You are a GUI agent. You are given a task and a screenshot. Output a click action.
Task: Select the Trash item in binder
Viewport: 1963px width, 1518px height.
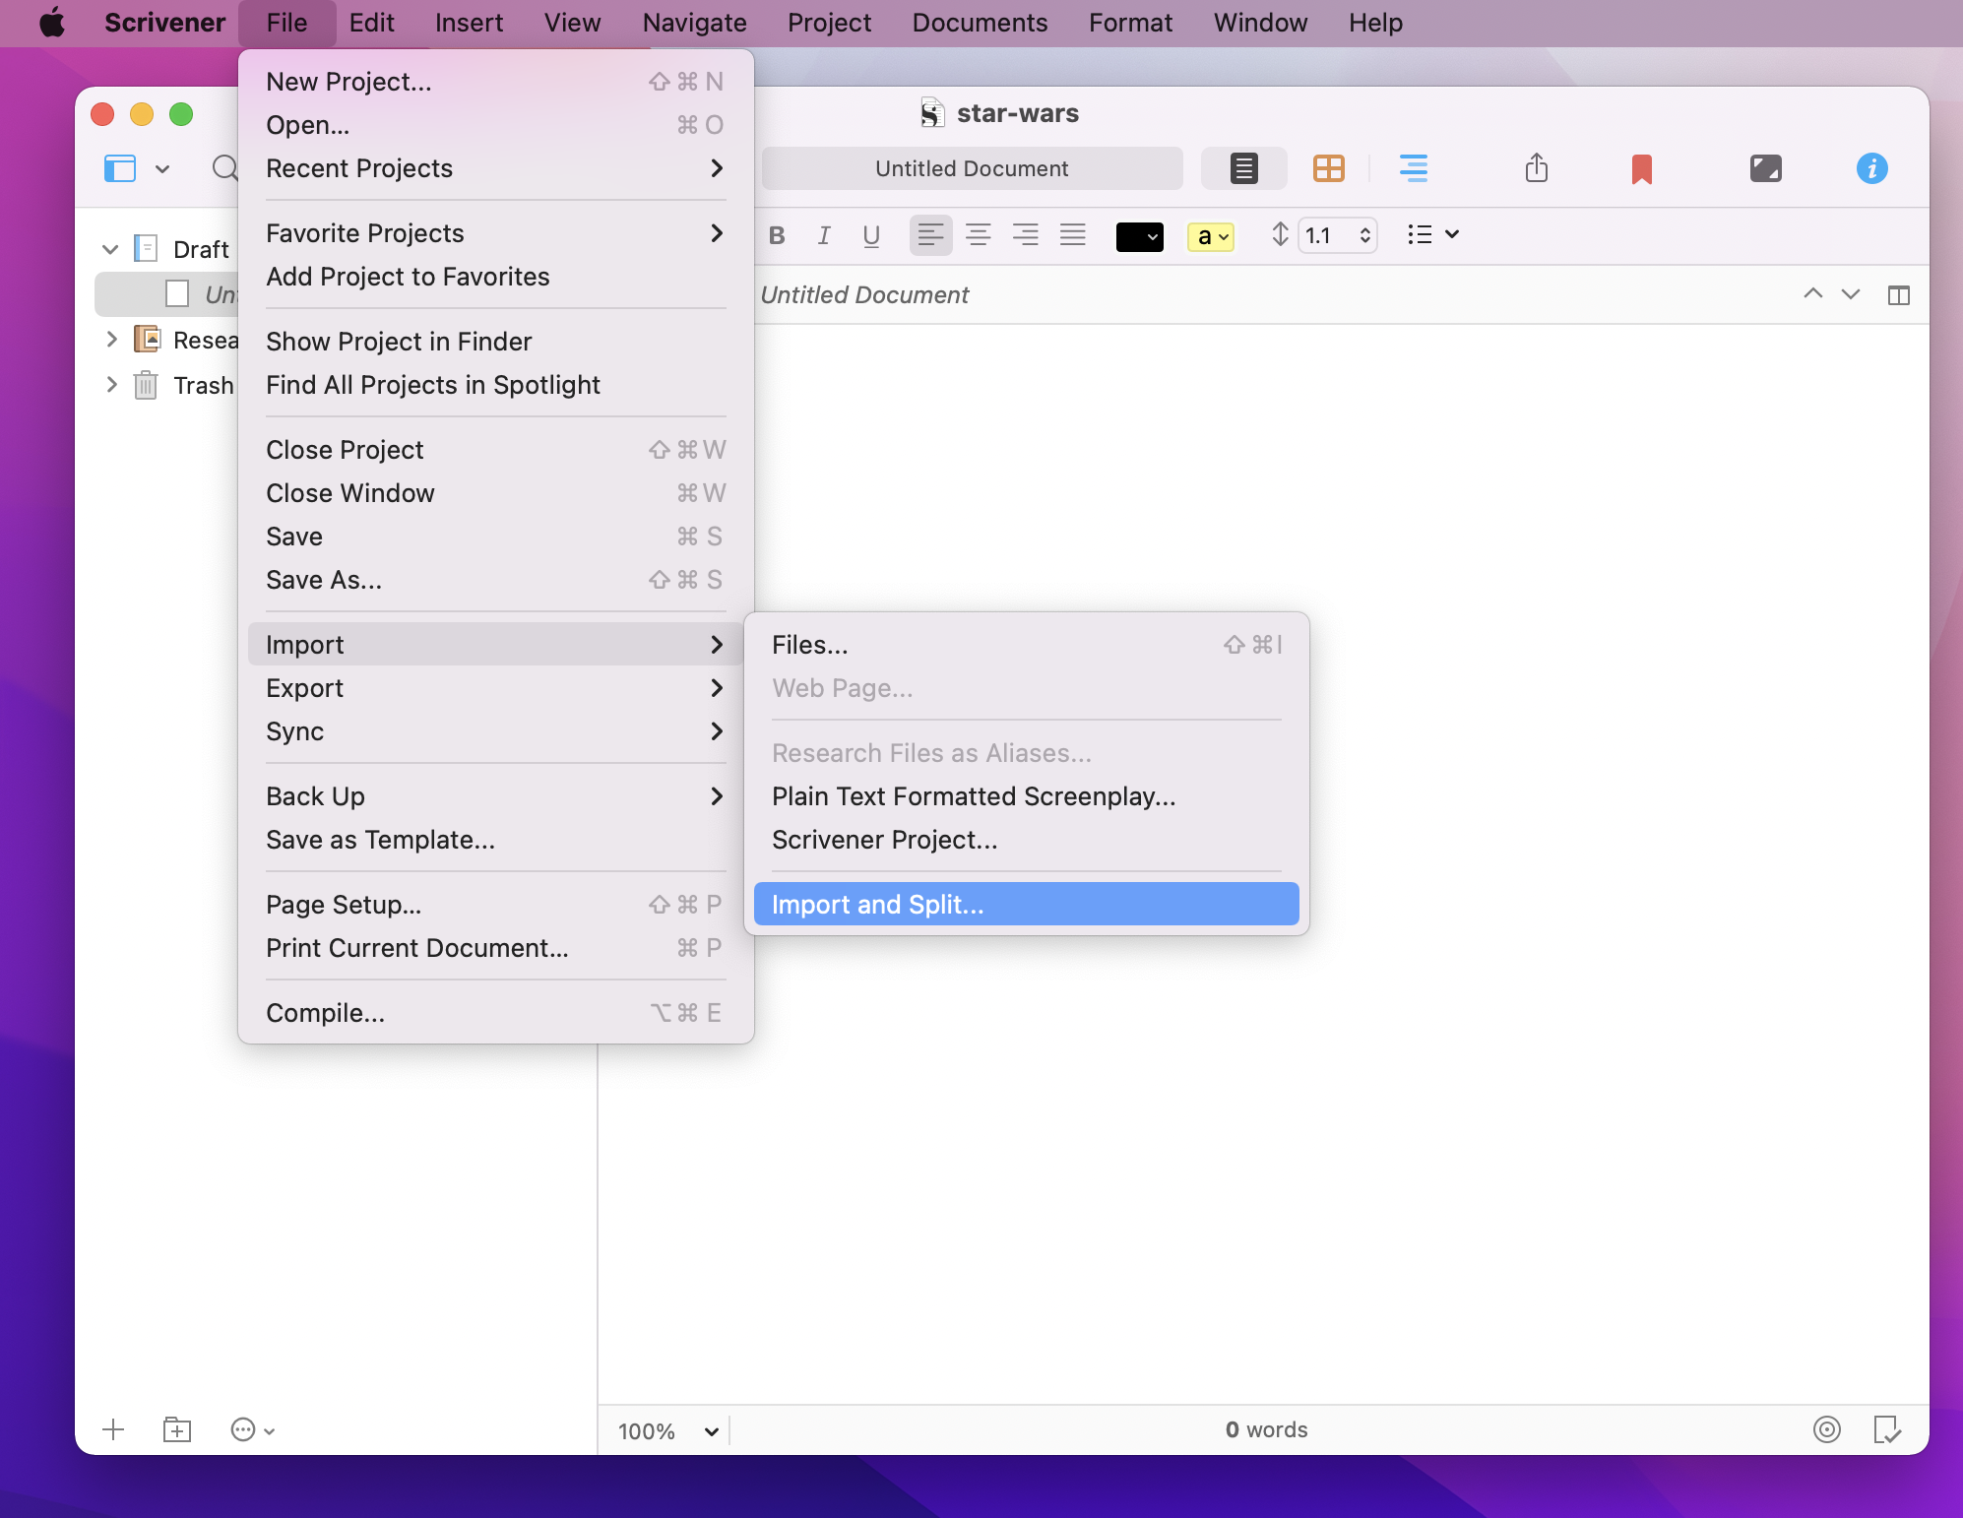pyautogui.click(x=204, y=385)
